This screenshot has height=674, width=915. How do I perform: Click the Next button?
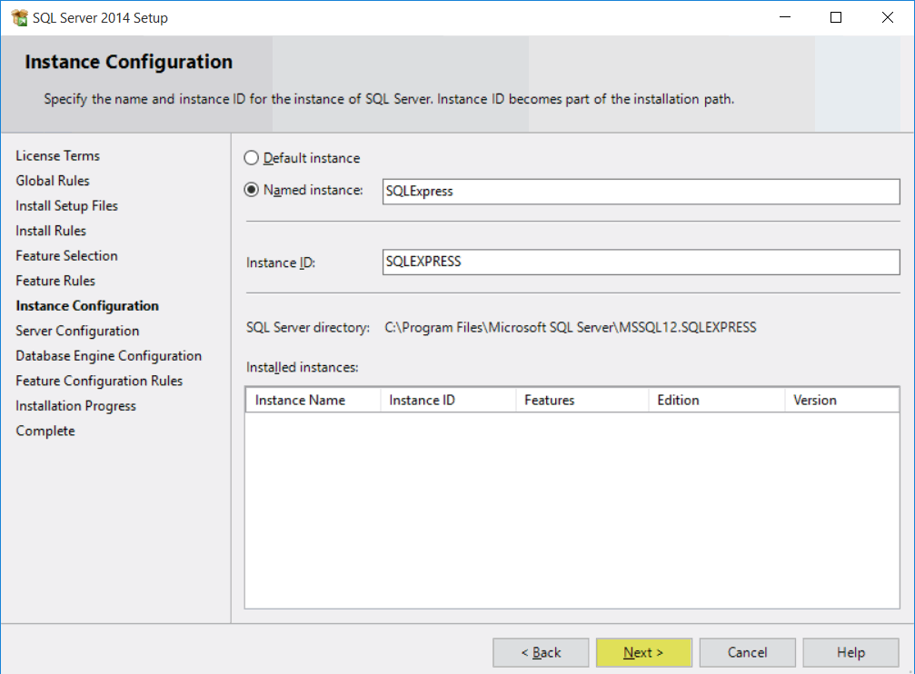643,652
